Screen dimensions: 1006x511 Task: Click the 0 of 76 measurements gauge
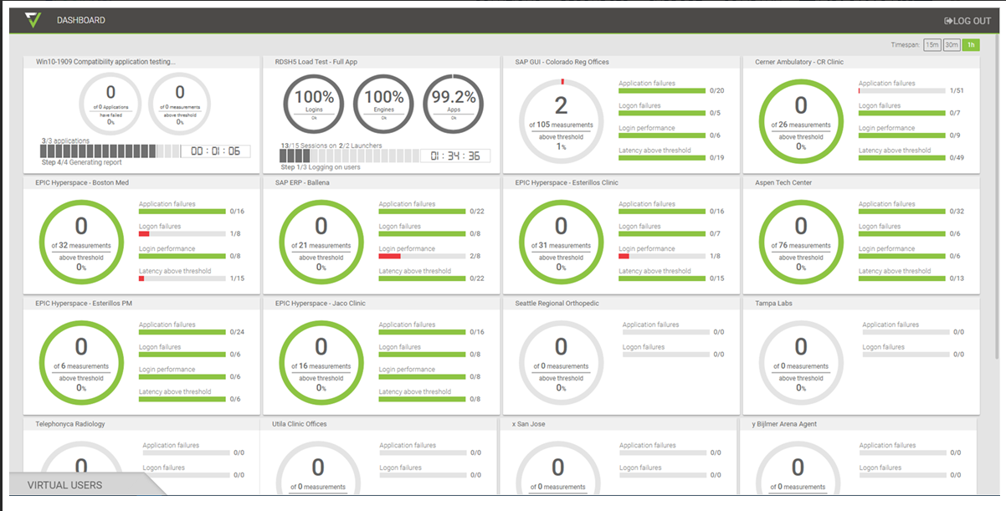coord(801,241)
